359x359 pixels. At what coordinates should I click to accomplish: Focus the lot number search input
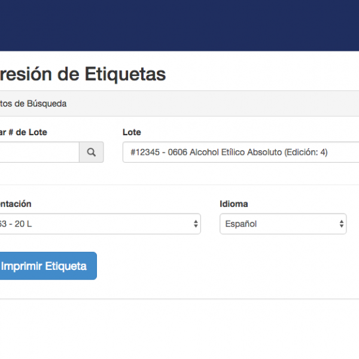coord(39,152)
